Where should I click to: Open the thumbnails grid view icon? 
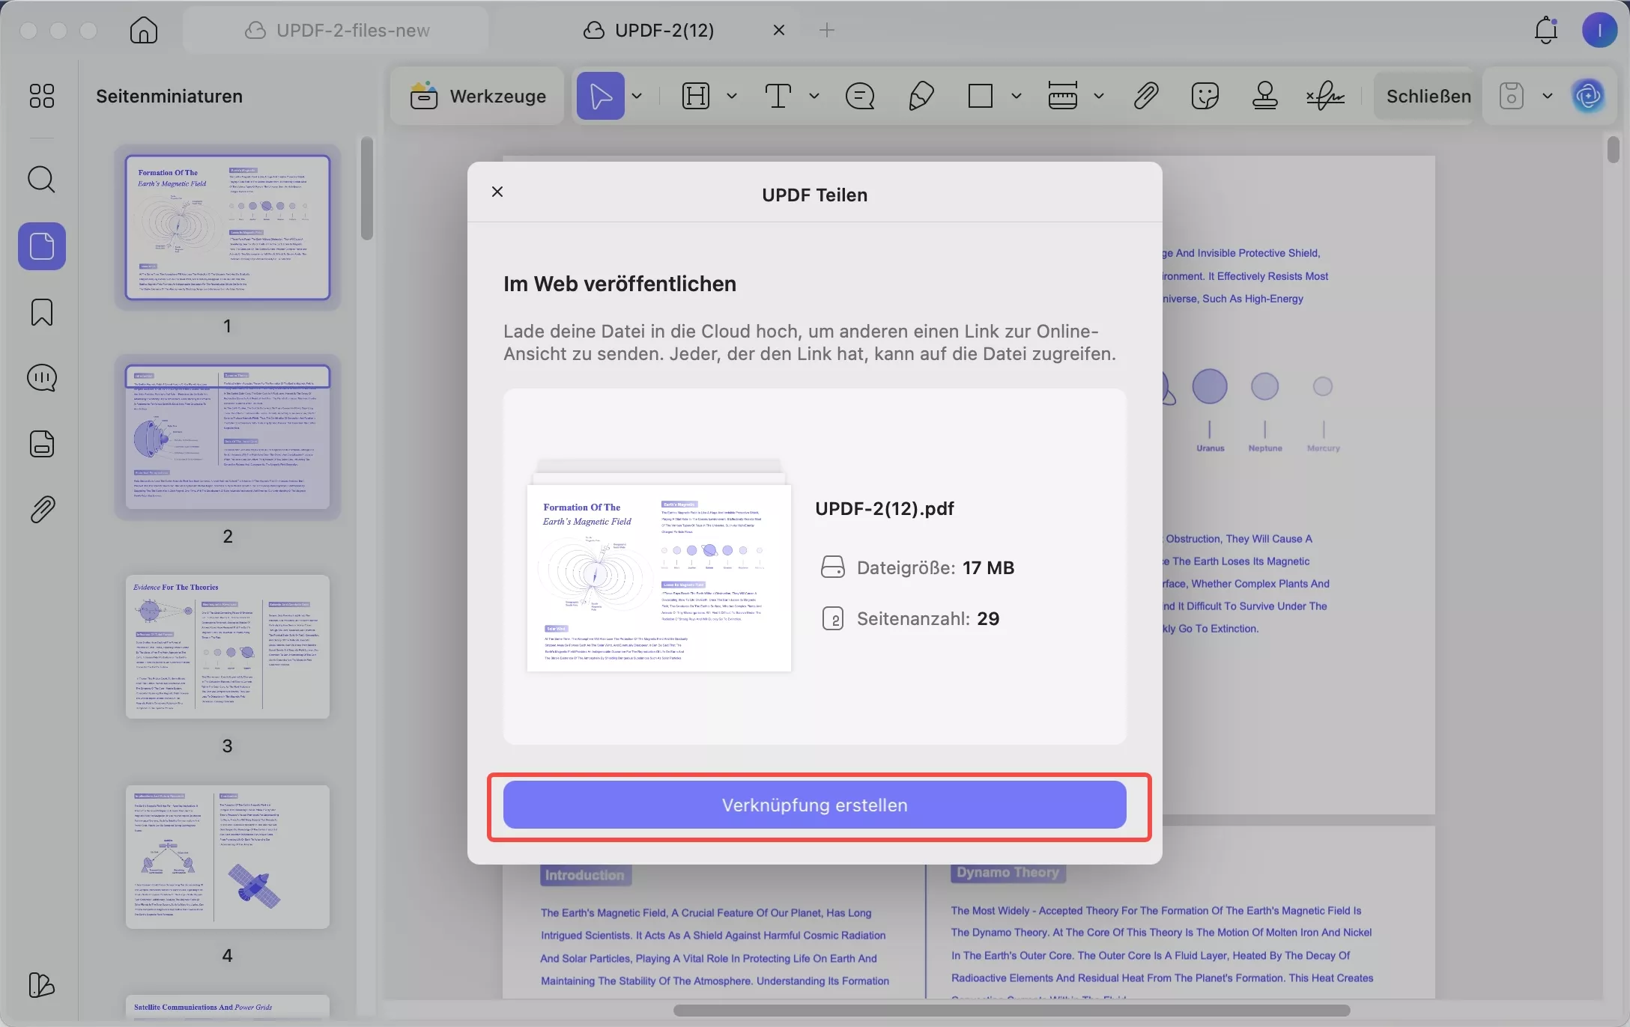coord(42,96)
